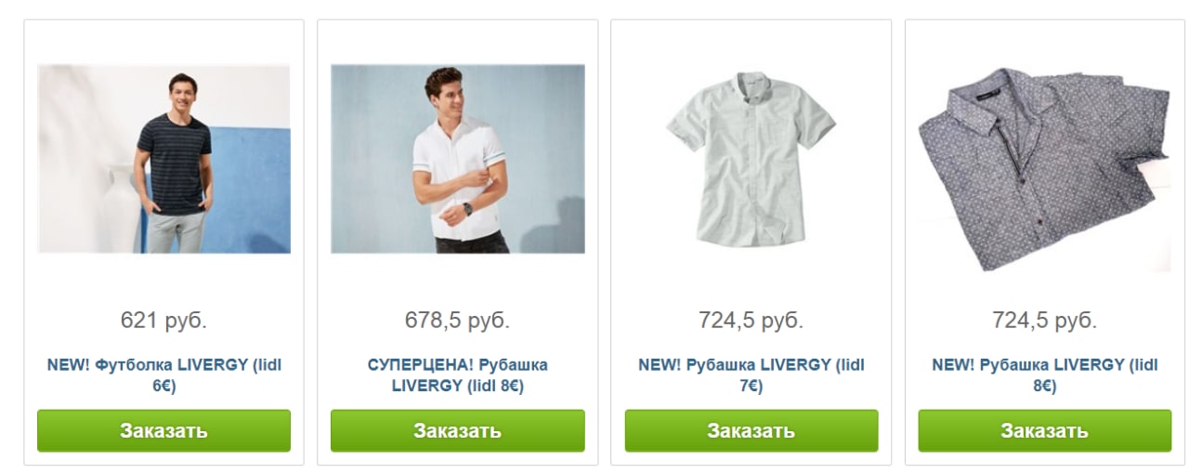View the folded gray patterned shirt image
This screenshot has width=1189, height=473.
click(1044, 168)
